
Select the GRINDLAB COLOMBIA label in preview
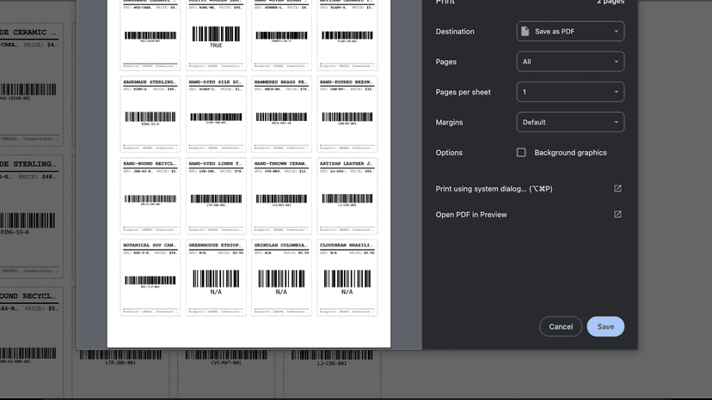[x=281, y=277]
